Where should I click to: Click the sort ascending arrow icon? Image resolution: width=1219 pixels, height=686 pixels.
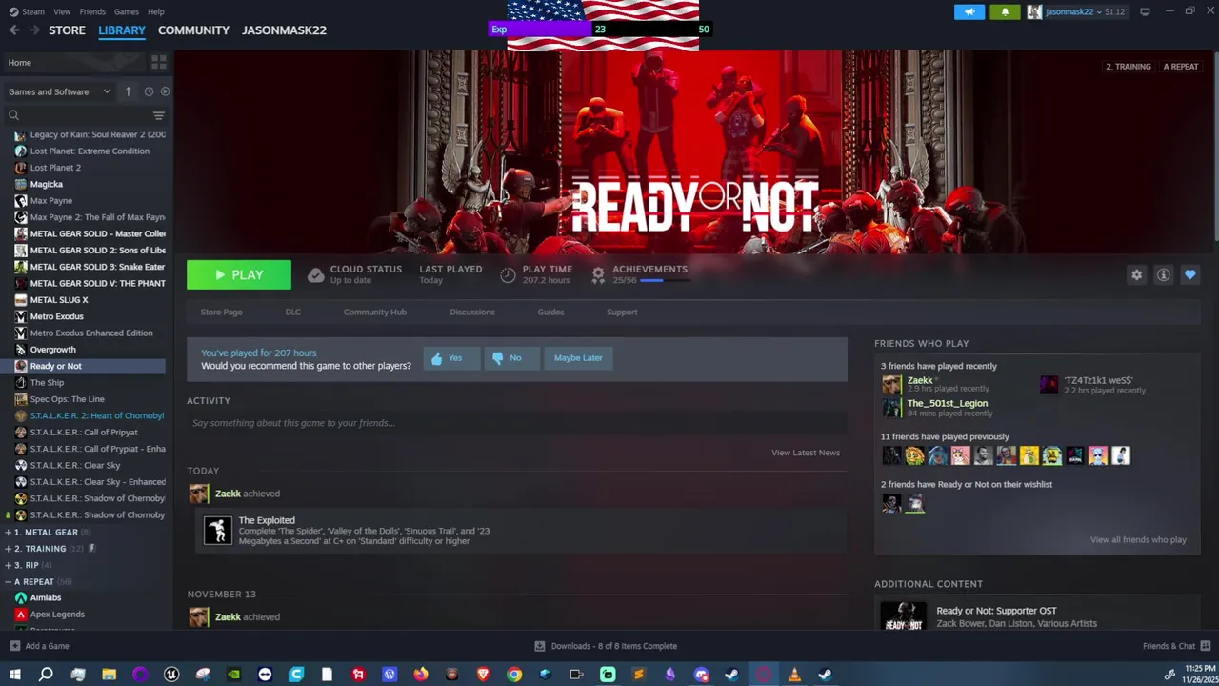(129, 91)
